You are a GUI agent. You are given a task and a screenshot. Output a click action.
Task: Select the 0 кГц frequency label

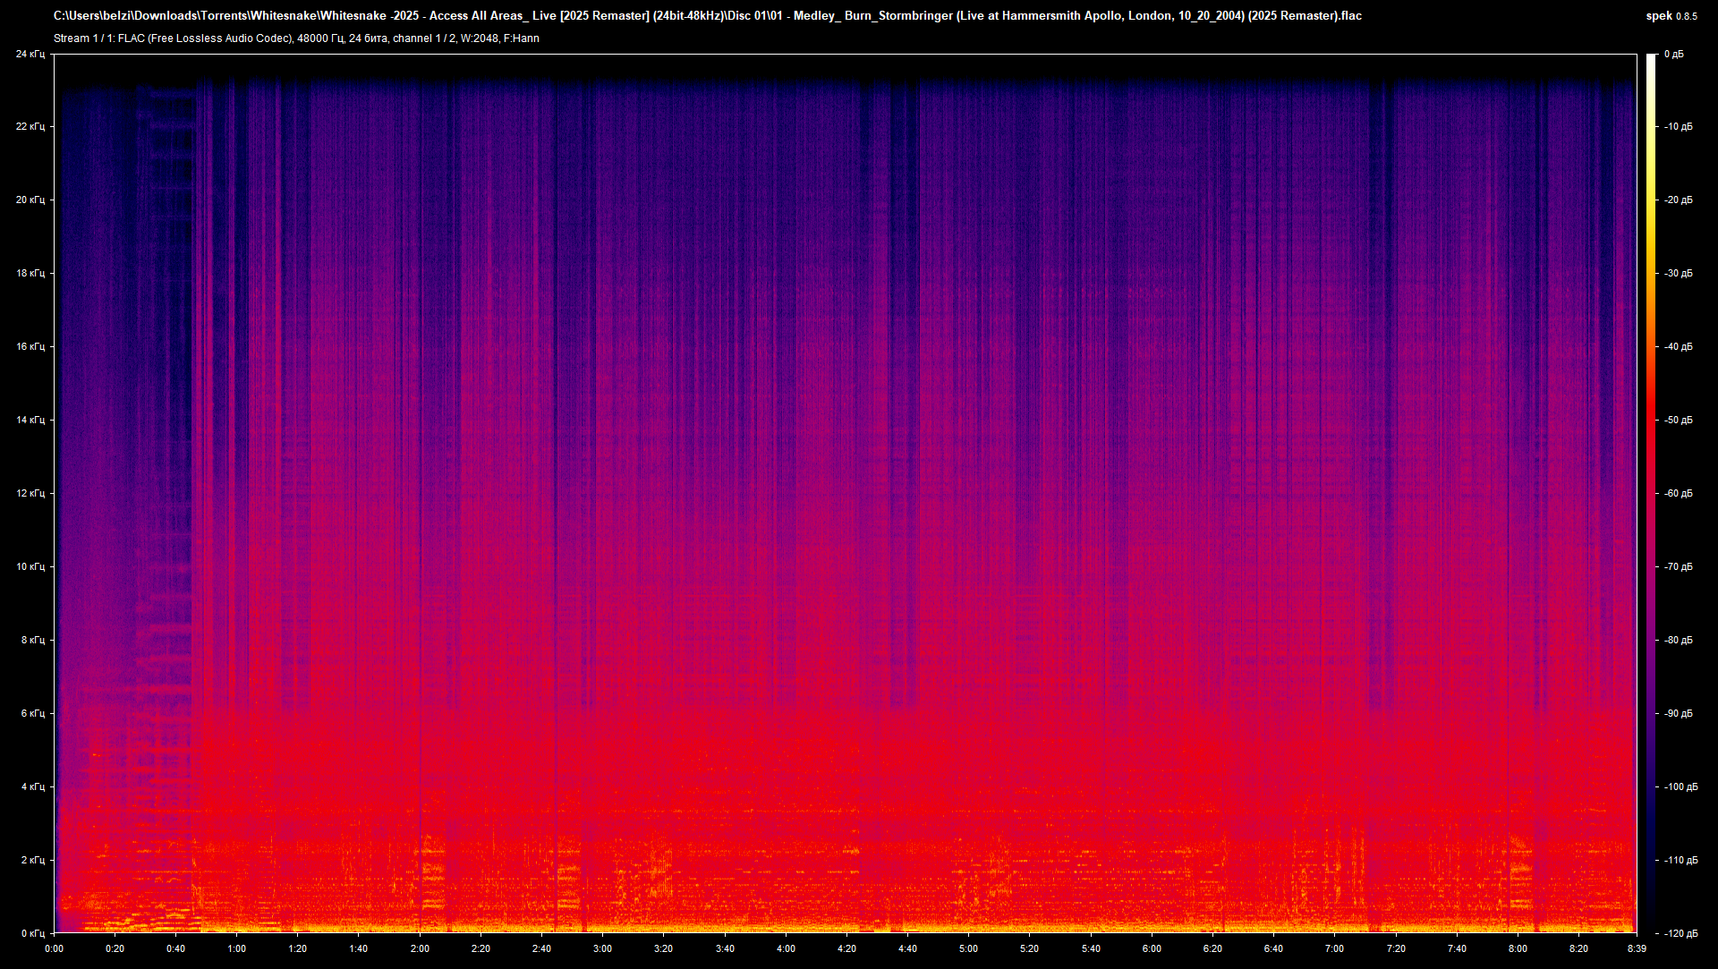[33, 933]
